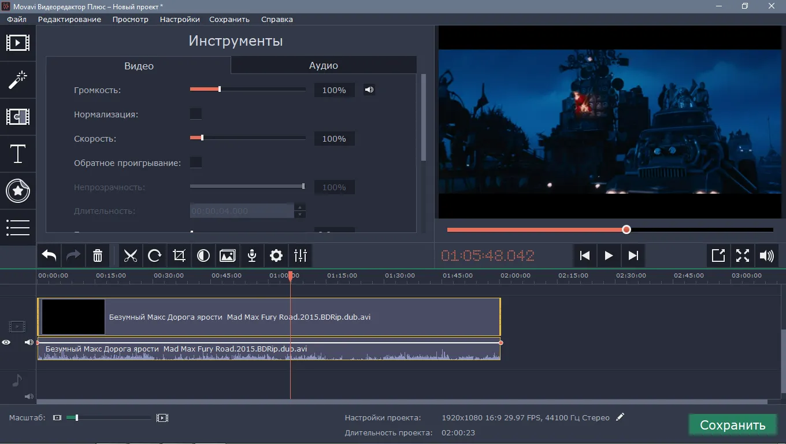Image resolution: width=786 pixels, height=444 pixels.
Task: Rotate the clip using rotate icon
Action: pyautogui.click(x=155, y=256)
